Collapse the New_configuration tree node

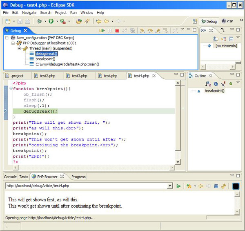7,38
